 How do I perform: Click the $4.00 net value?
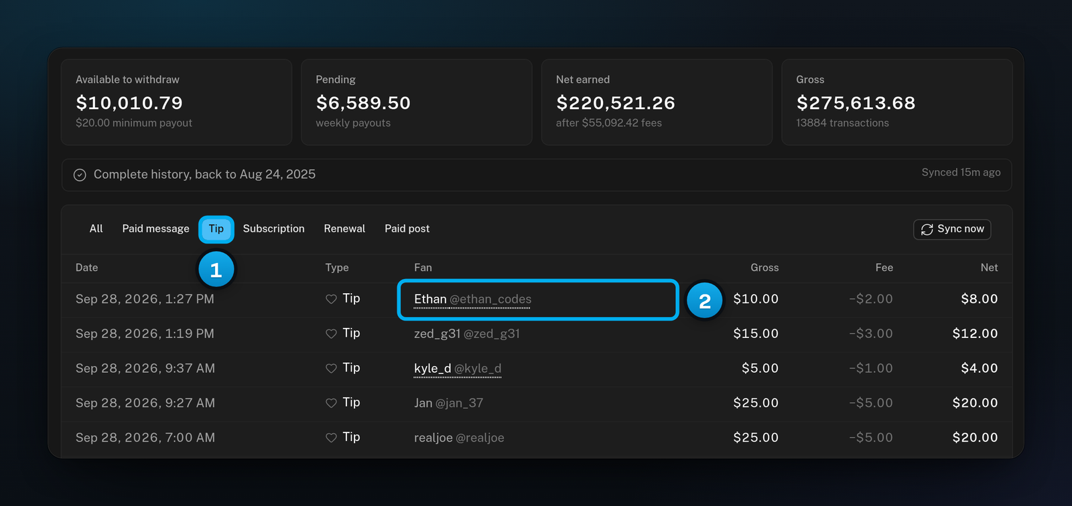coord(980,369)
